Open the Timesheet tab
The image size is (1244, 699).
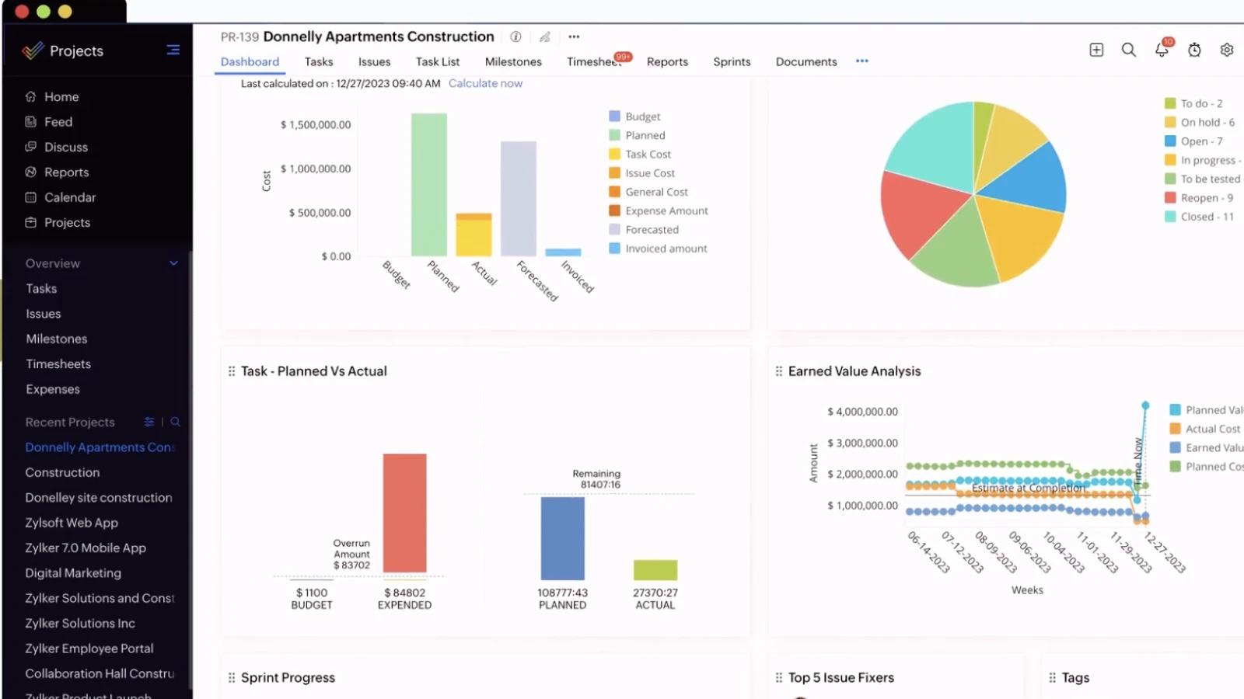tap(596, 61)
